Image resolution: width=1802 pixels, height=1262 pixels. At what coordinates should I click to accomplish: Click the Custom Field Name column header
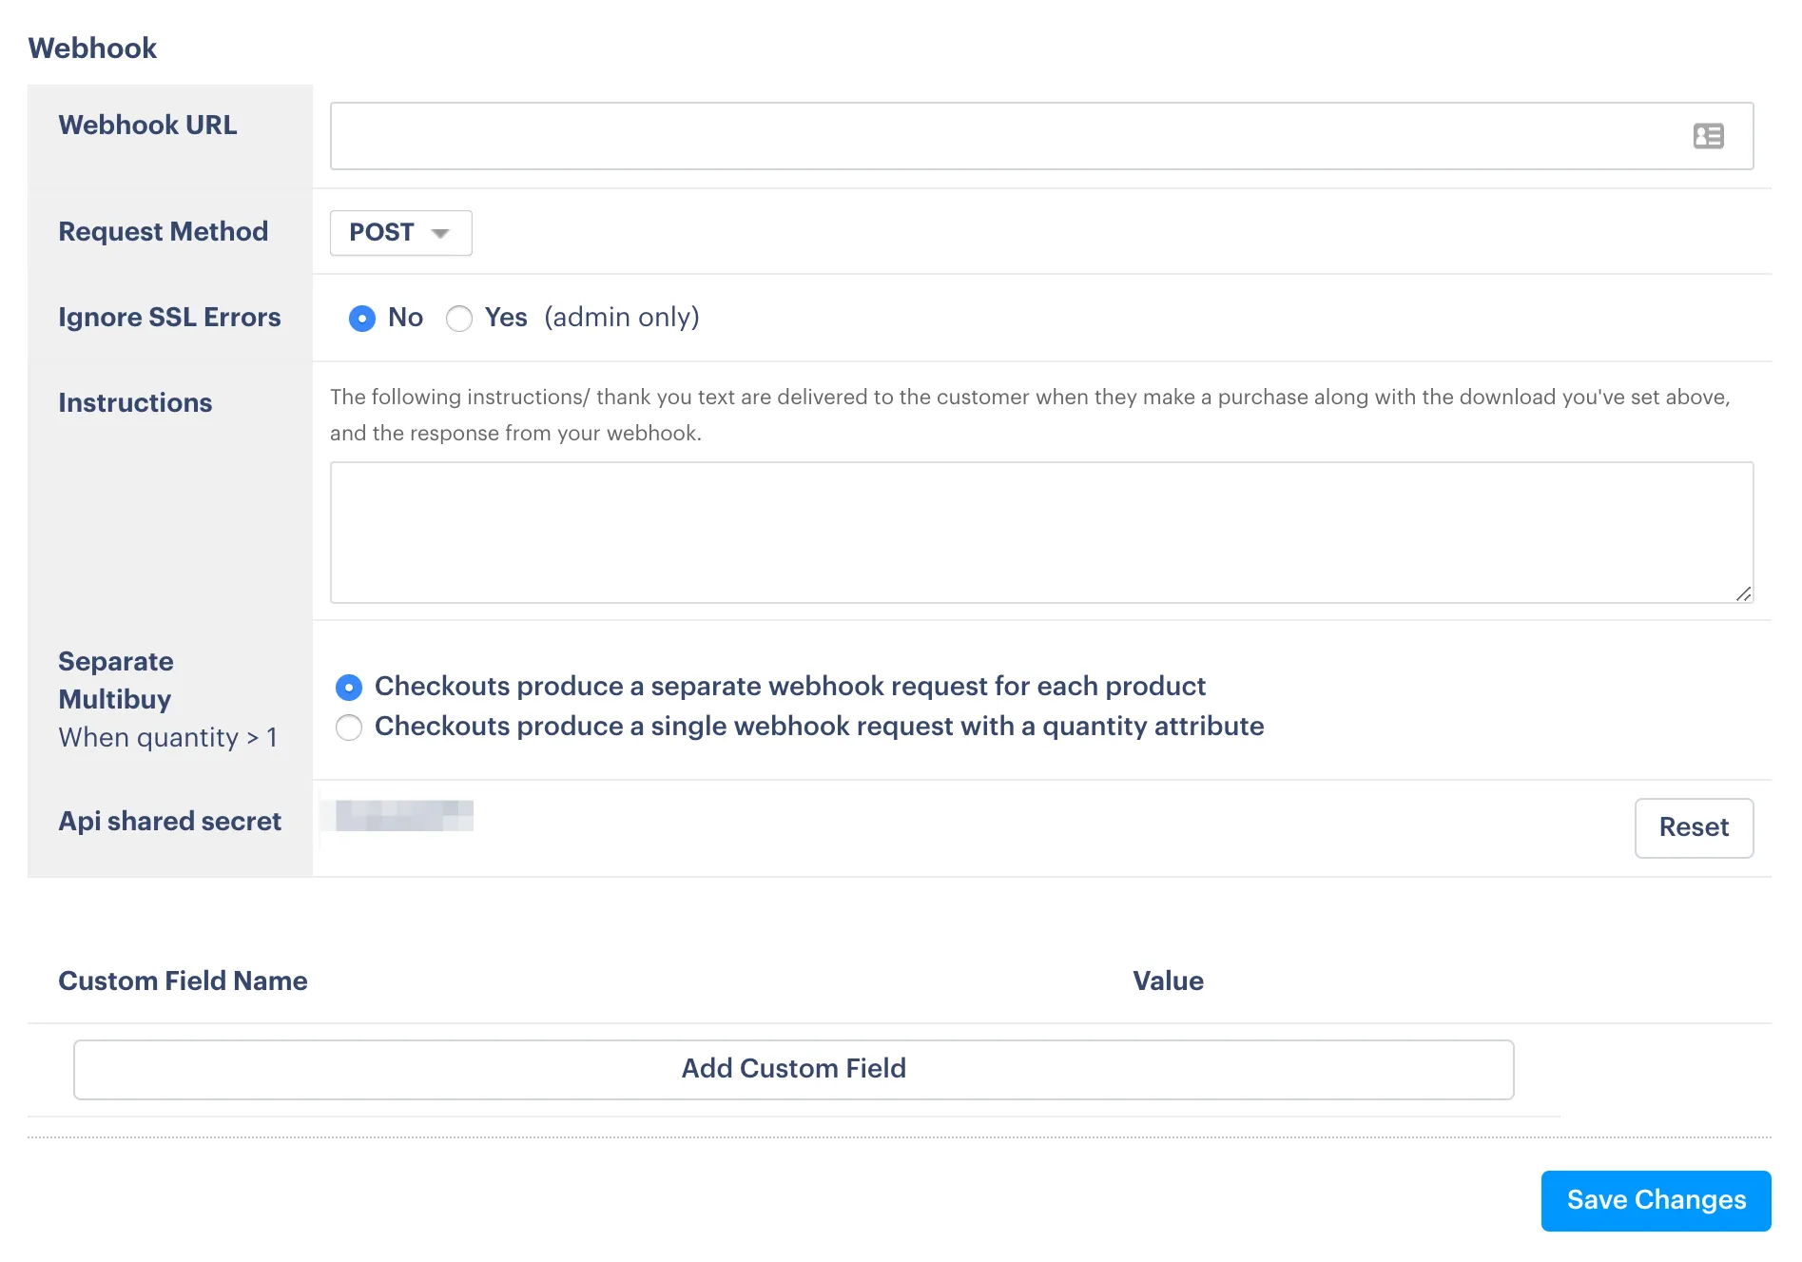click(183, 981)
